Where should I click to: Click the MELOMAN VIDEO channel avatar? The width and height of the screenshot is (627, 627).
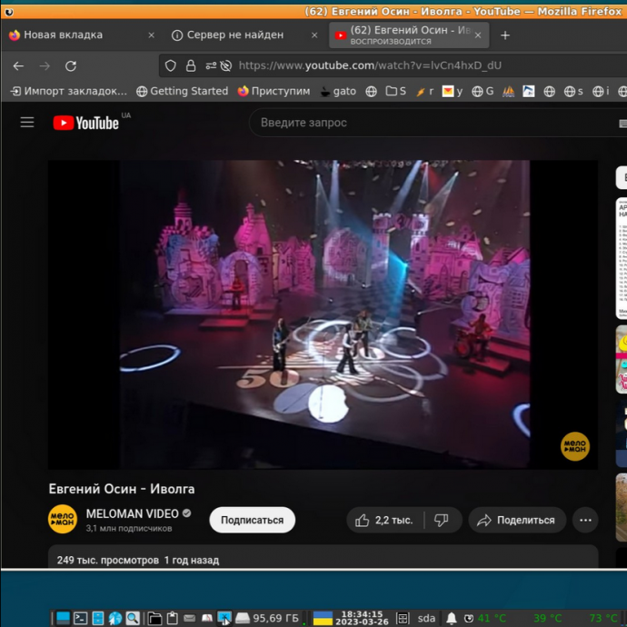(x=63, y=519)
